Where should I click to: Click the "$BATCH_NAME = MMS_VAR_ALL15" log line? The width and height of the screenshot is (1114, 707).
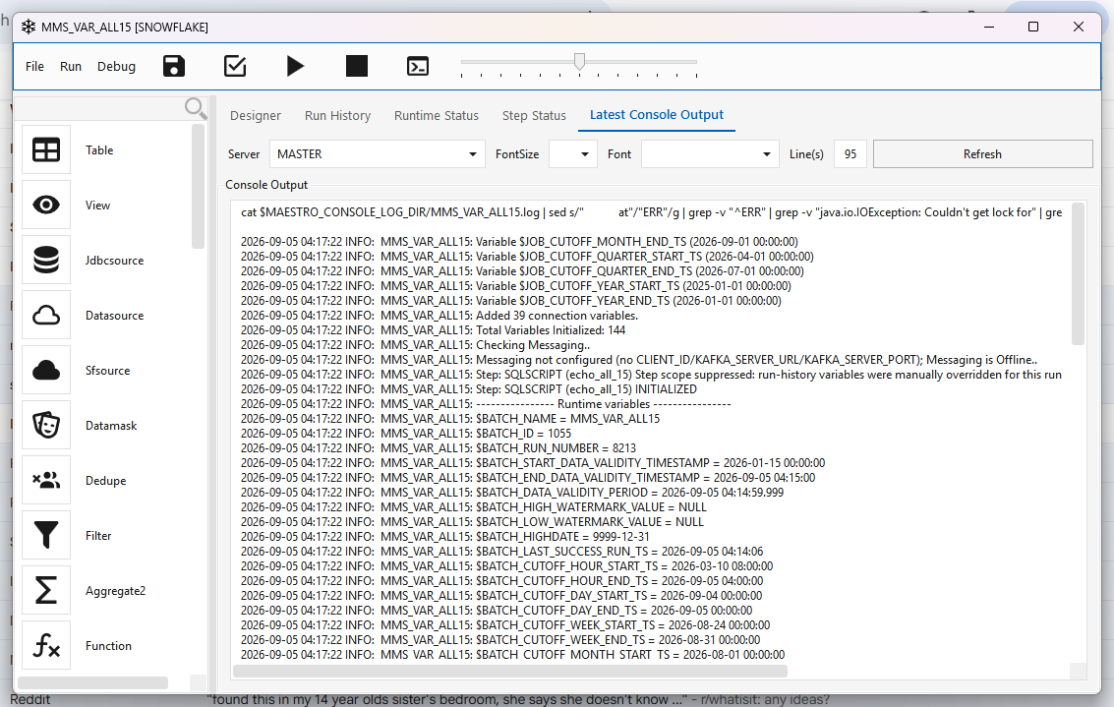tap(449, 419)
